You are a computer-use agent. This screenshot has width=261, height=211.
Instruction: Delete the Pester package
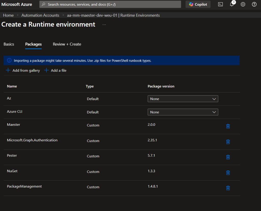click(228, 157)
